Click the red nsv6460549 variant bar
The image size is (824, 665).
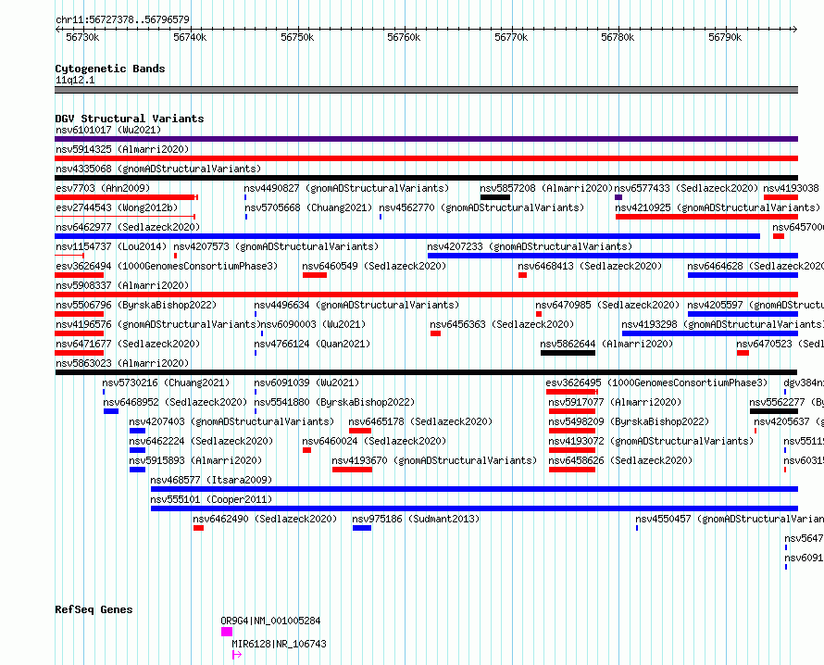click(315, 275)
